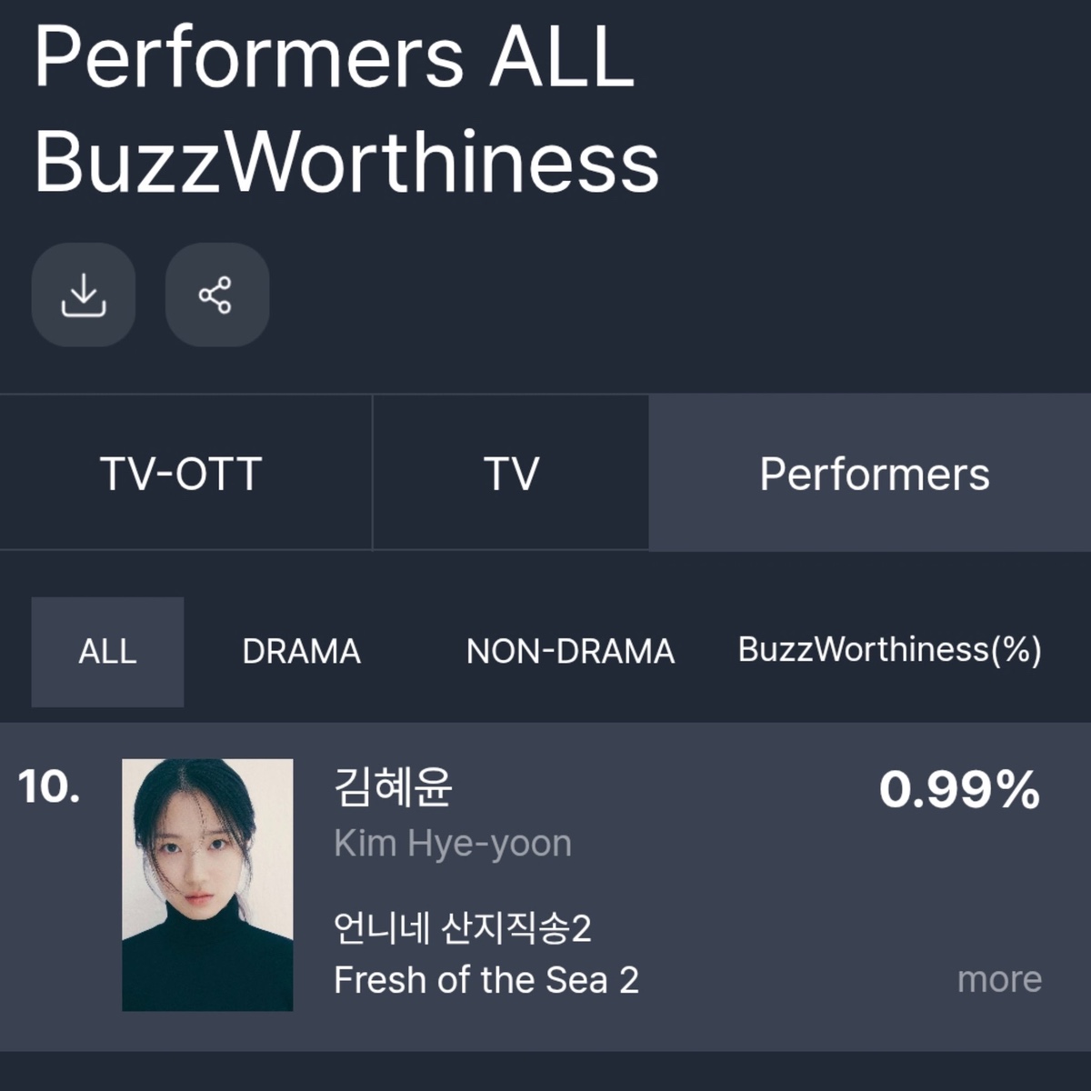1091x1091 pixels.
Task: Open the 언니네 산지직송2 show title
Action: [463, 928]
